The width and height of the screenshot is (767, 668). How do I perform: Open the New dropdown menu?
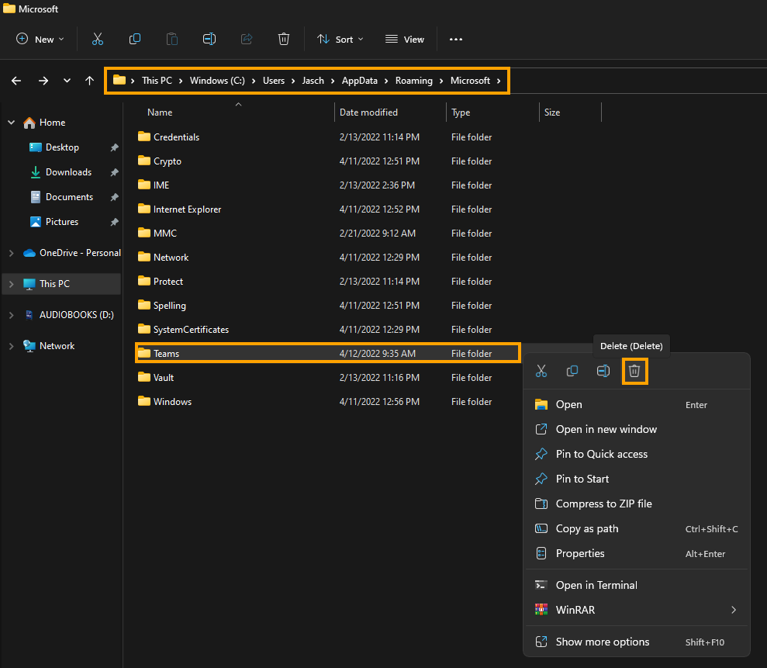40,39
